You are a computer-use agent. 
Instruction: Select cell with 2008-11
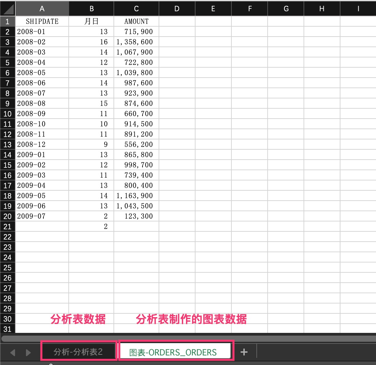click(x=42, y=134)
